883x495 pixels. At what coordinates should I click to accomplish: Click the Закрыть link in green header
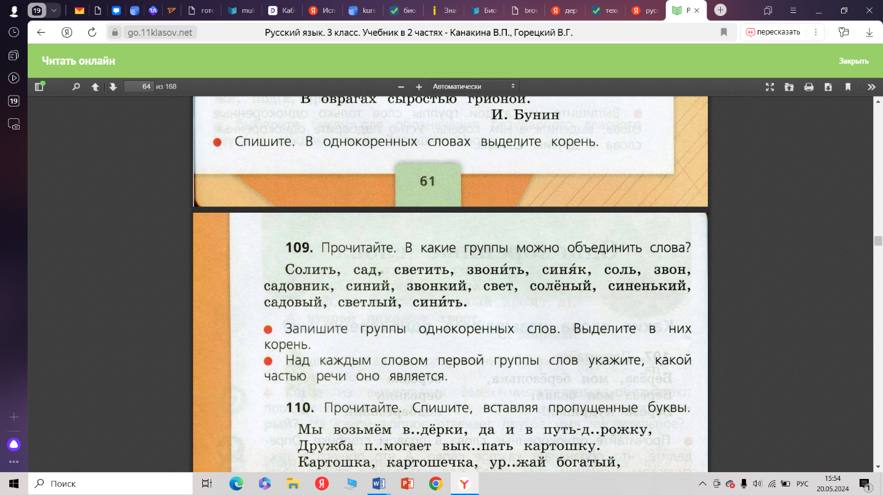(853, 61)
